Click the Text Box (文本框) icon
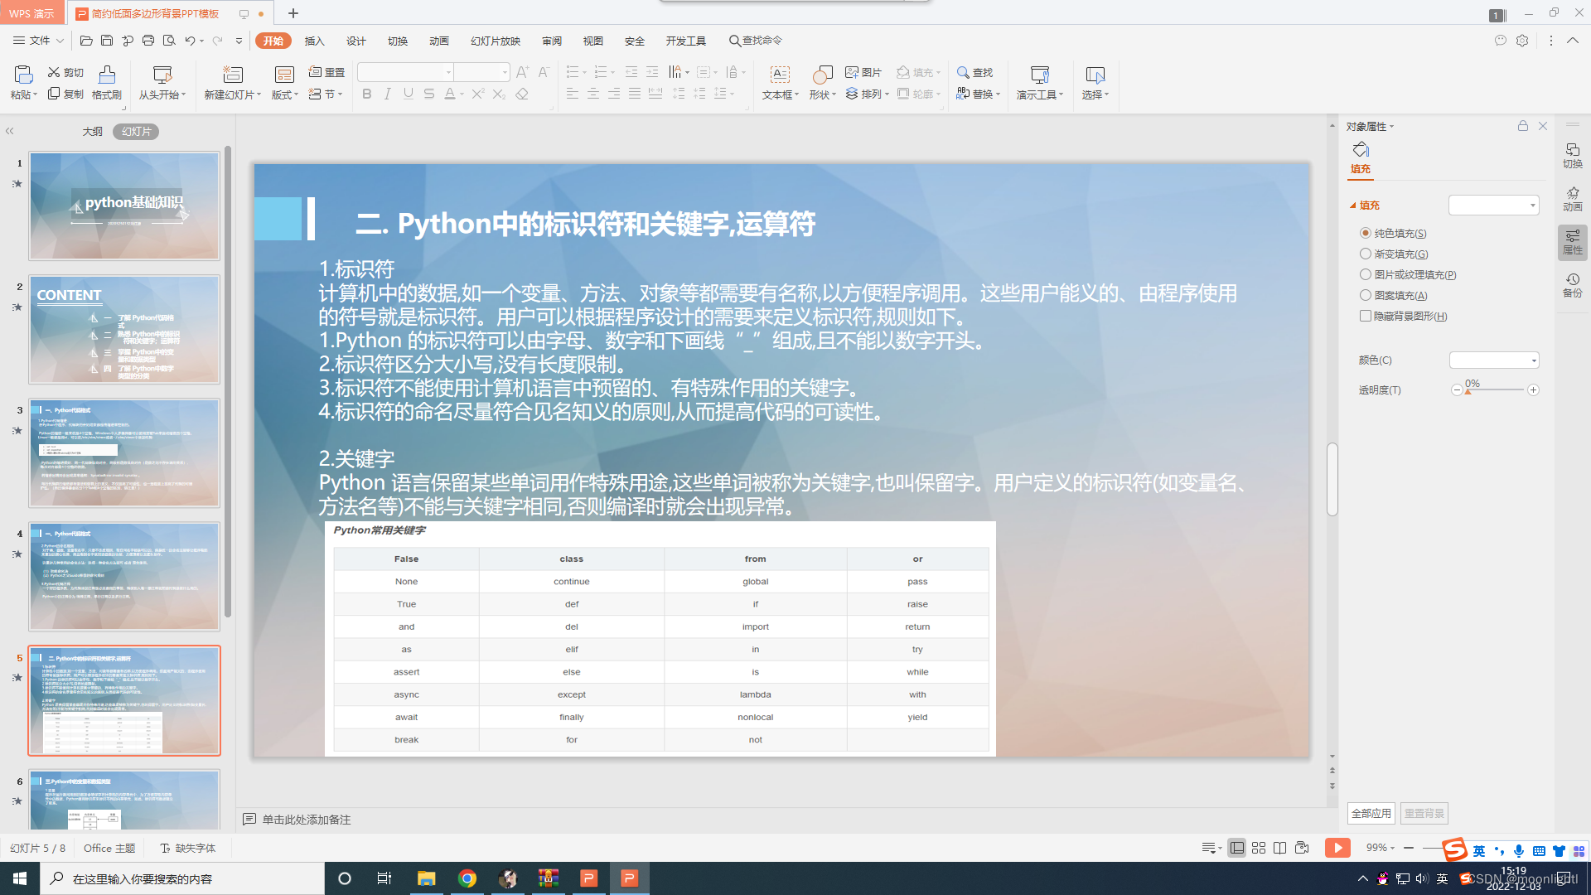The height and width of the screenshot is (895, 1591). pos(780,75)
